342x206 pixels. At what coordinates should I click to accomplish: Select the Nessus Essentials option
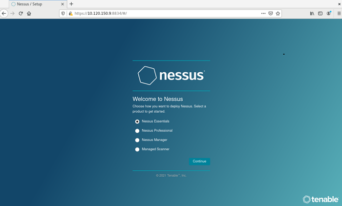pyautogui.click(x=137, y=122)
